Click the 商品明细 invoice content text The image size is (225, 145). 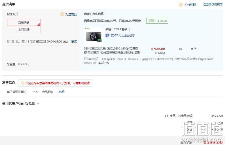(48, 92)
